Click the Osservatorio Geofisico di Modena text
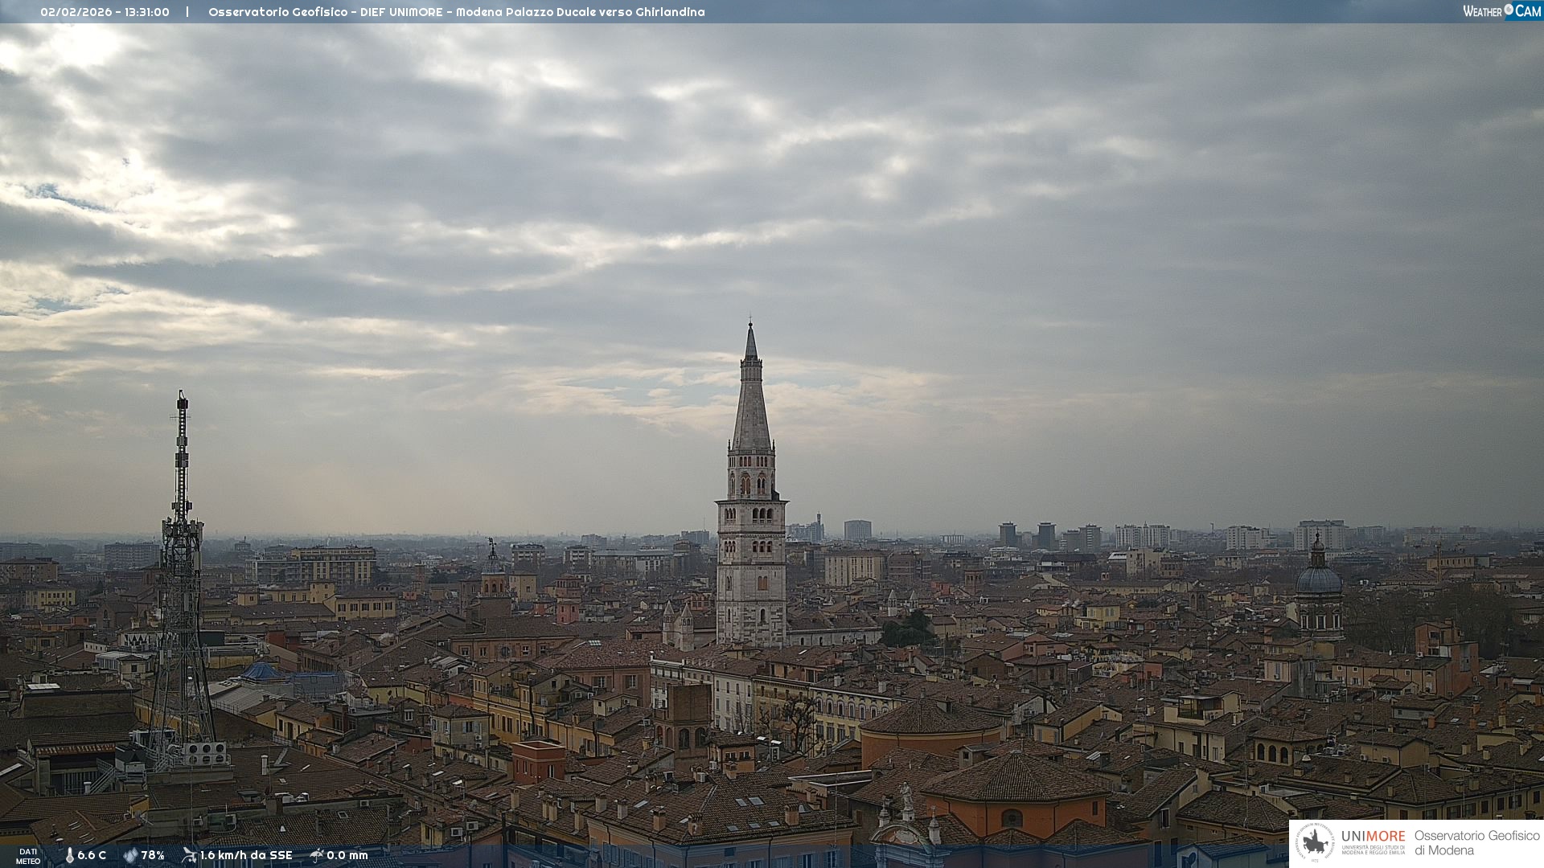The image size is (1544, 868). pos(1476,843)
